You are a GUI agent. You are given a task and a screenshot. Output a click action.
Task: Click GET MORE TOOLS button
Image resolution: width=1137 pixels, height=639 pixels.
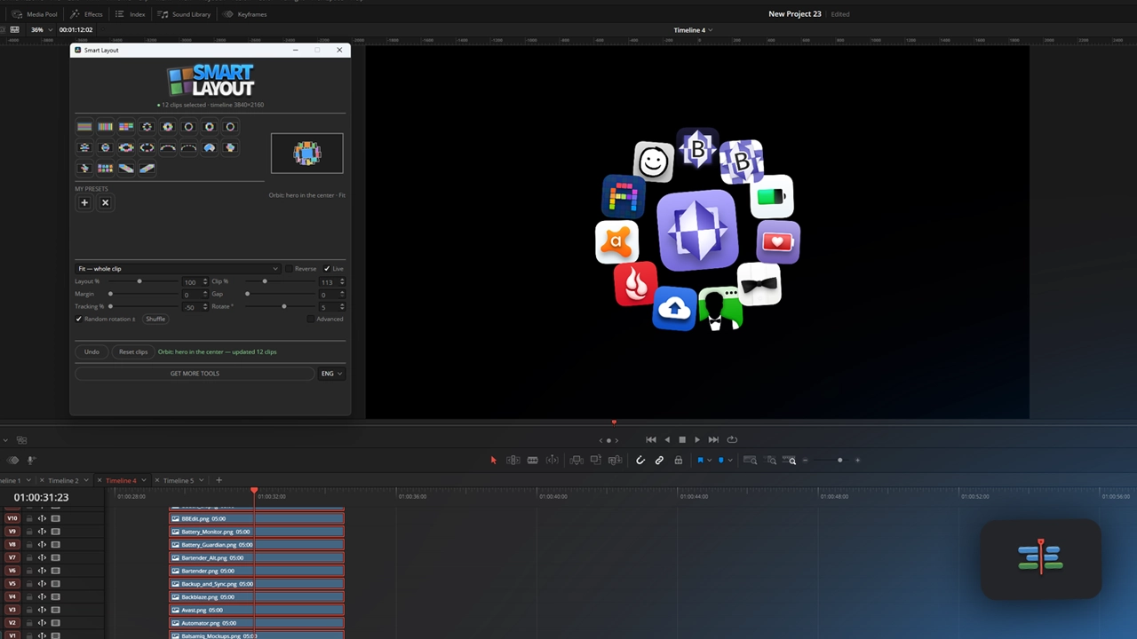click(195, 374)
